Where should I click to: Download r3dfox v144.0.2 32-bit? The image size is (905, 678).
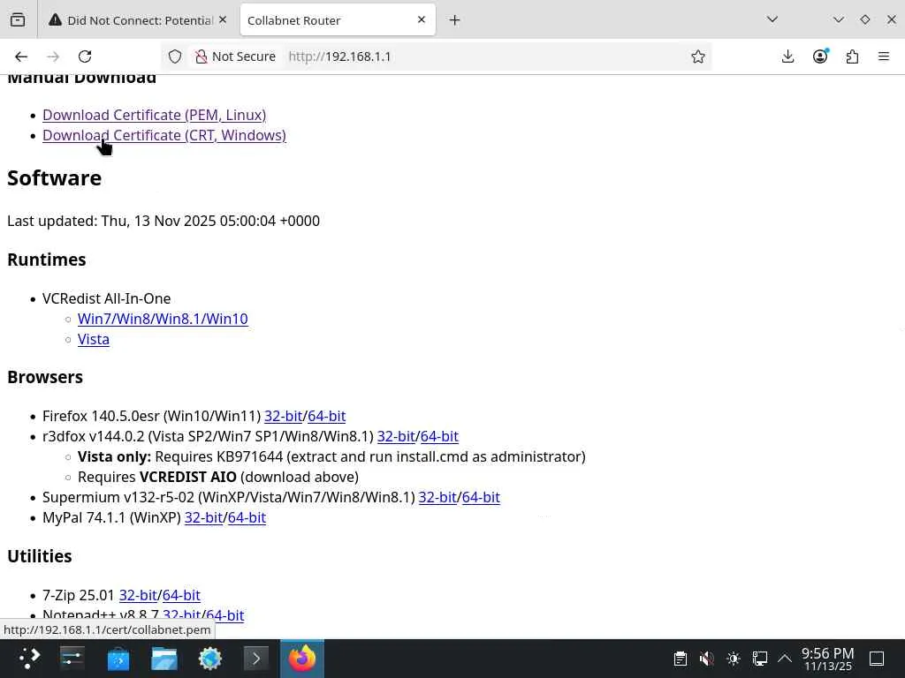tap(396, 436)
